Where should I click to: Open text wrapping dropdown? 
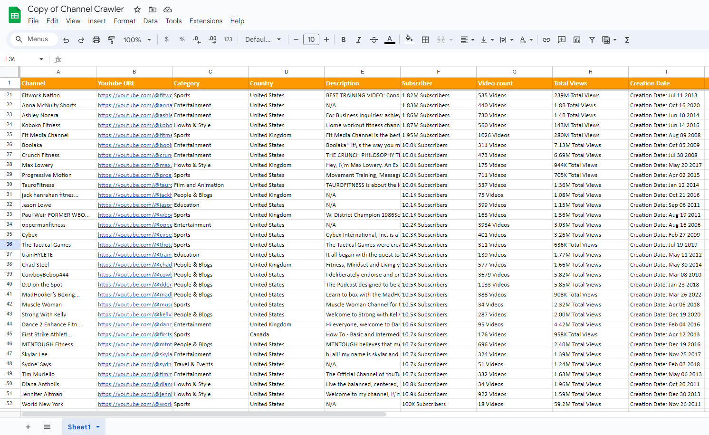[x=507, y=40]
